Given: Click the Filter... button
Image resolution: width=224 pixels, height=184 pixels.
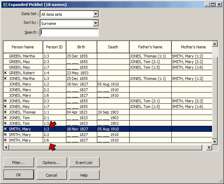Looking at the screenshot, I should 19,163.
